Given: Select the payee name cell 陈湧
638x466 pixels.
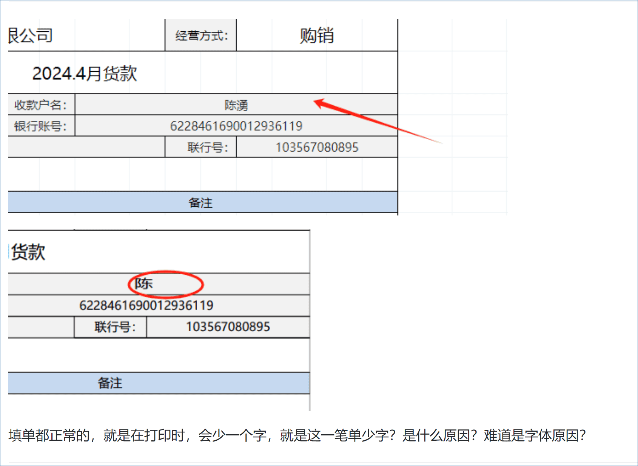Looking at the screenshot, I should point(236,105).
